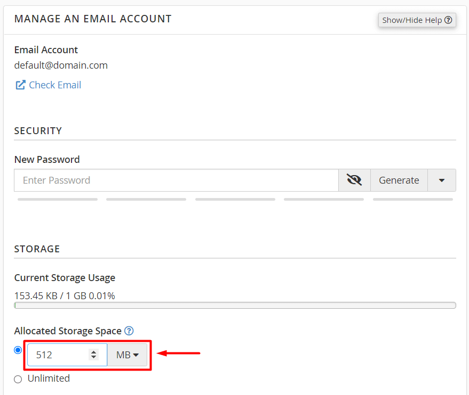Open the MB unit dropdown
469x395 pixels.
[128, 355]
